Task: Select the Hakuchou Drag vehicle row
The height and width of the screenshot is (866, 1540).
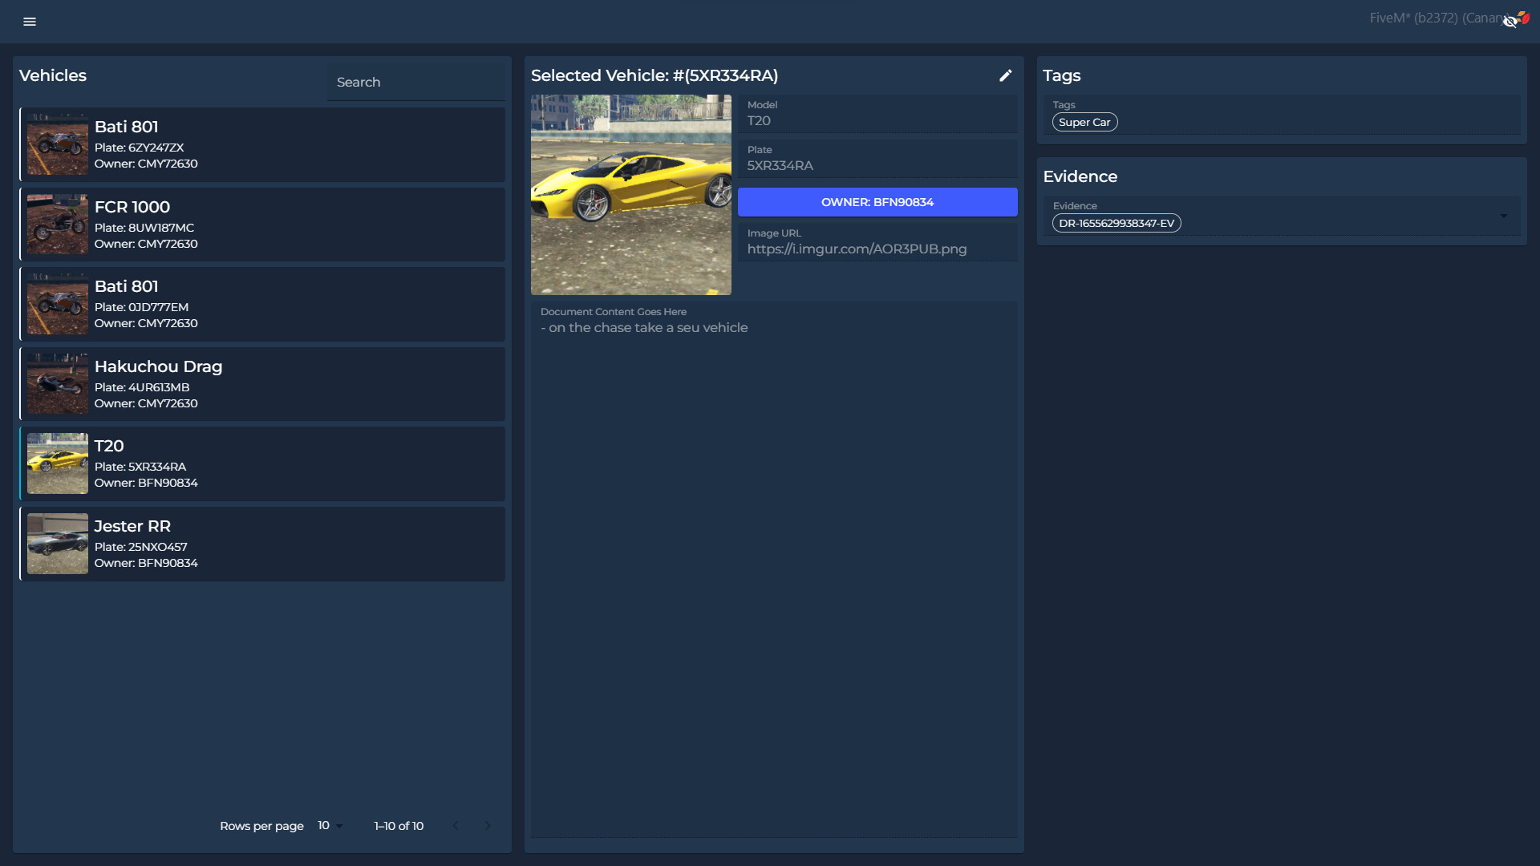Action: point(263,384)
